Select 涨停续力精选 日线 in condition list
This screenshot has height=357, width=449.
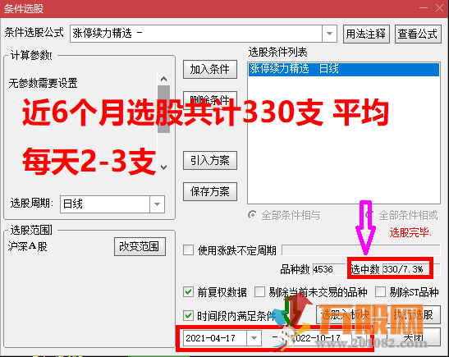344,69
